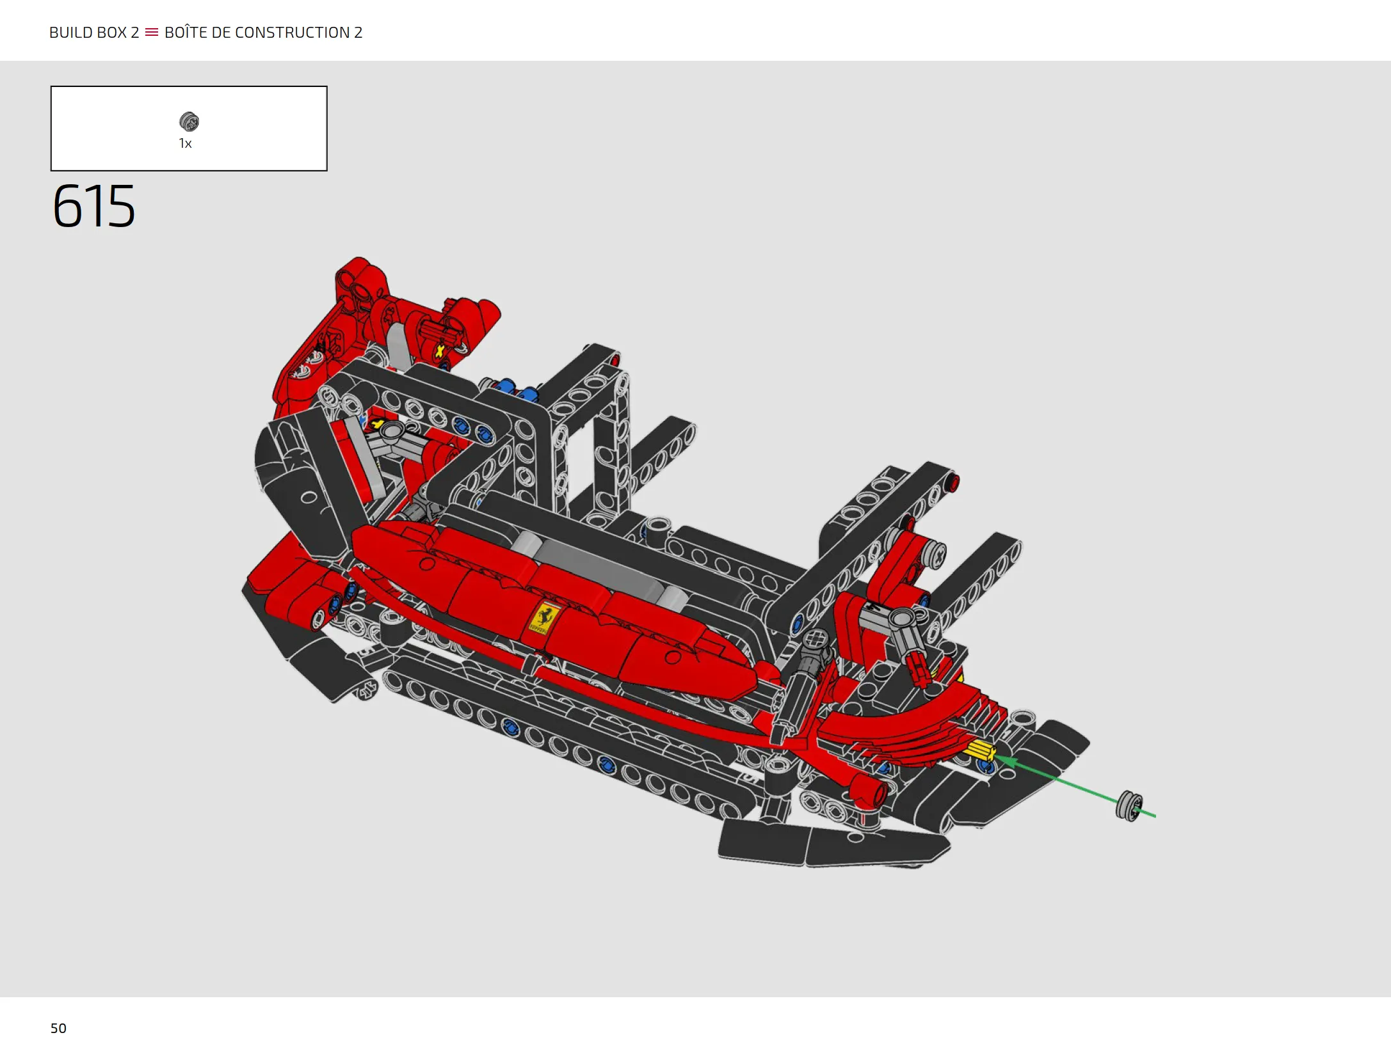Click the "BUILD BOX 2" header text
Viewport: 1391px width, 1058px height.
click(x=94, y=33)
